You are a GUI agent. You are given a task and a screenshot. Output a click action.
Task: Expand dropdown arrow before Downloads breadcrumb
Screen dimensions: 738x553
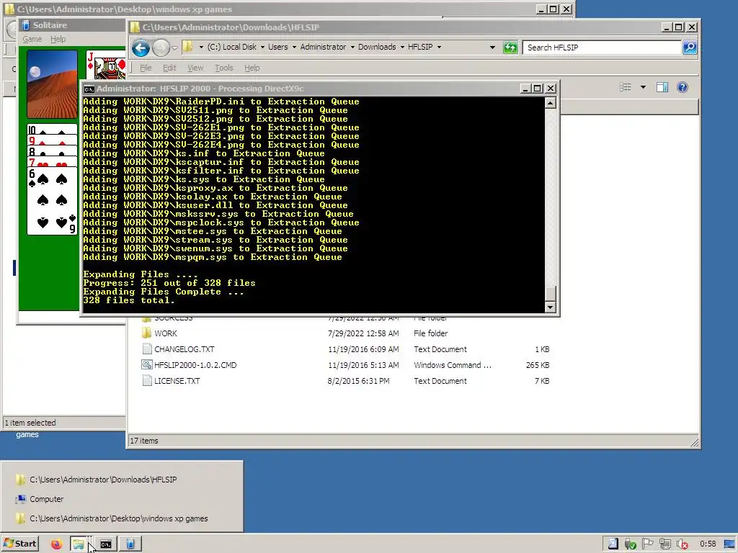(352, 47)
